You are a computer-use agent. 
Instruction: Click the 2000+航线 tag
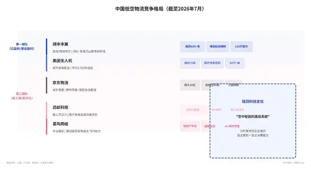(x=192, y=110)
